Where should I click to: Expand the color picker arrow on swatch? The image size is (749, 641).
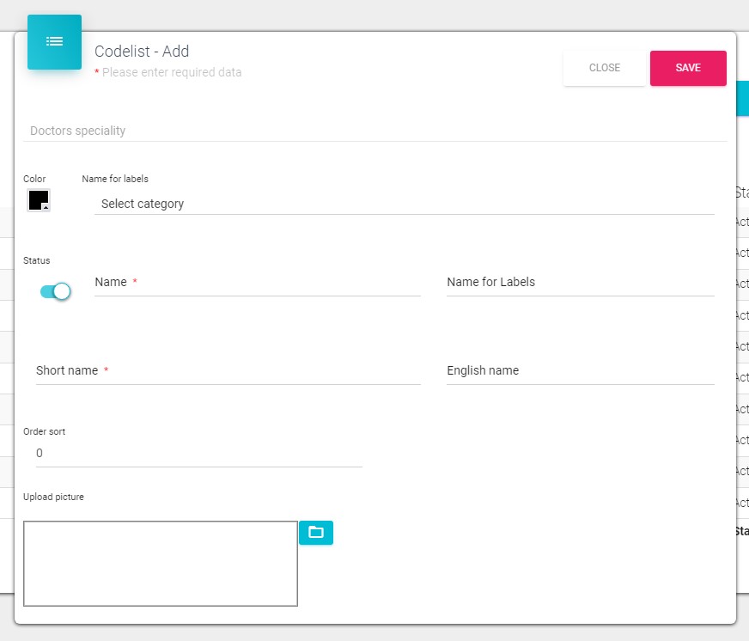(46, 207)
